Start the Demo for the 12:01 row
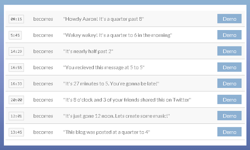250x150 pixels. [x=229, y=116]
